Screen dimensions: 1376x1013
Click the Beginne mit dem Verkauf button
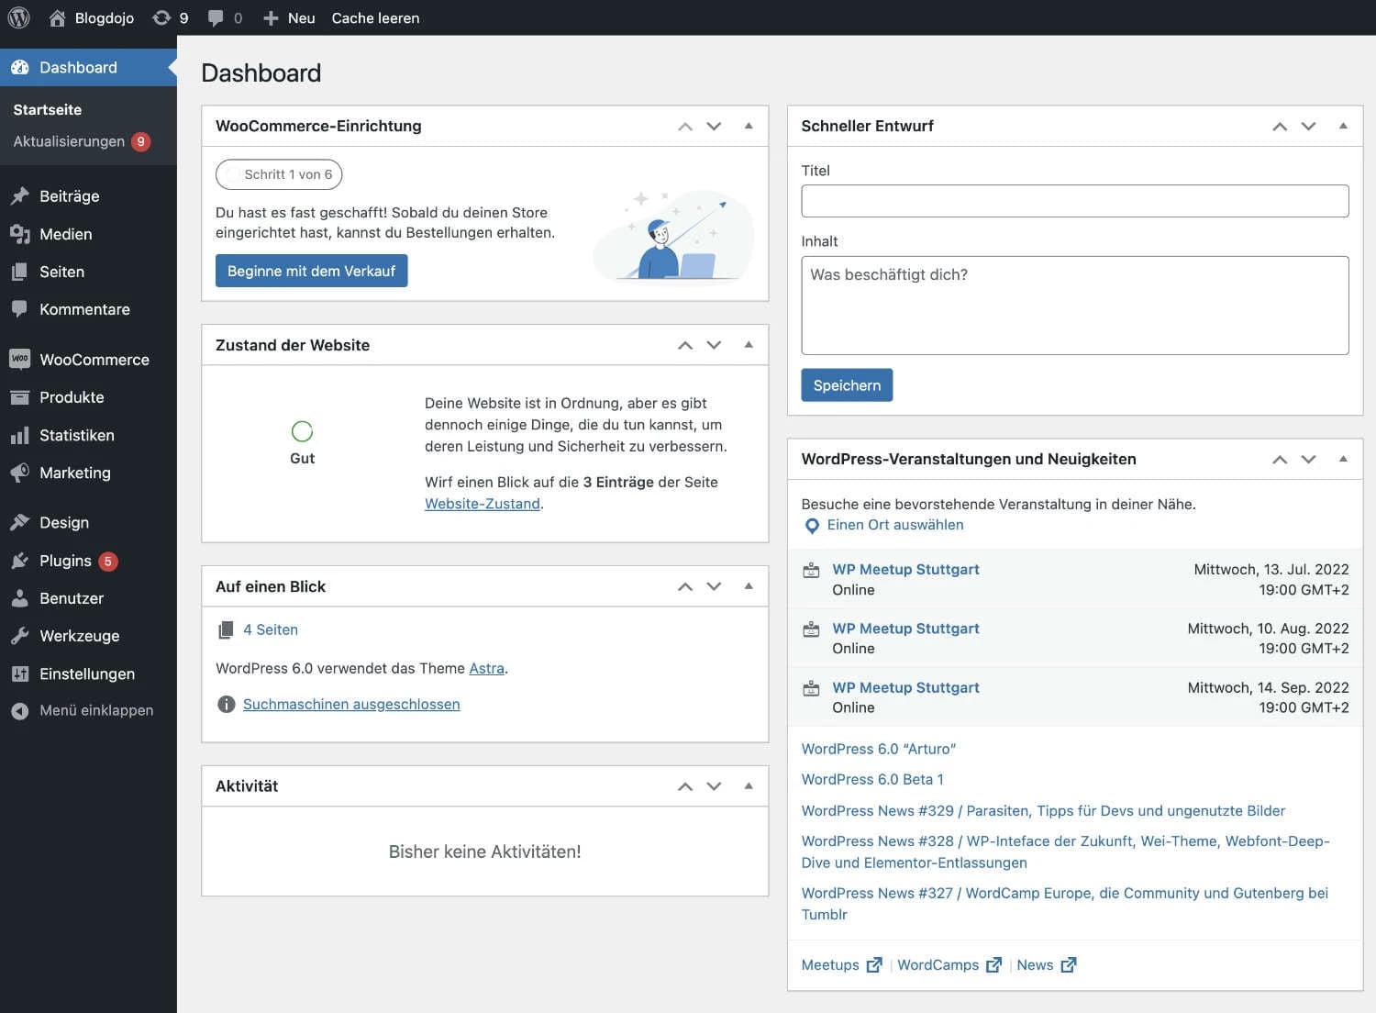coord(311,270)
